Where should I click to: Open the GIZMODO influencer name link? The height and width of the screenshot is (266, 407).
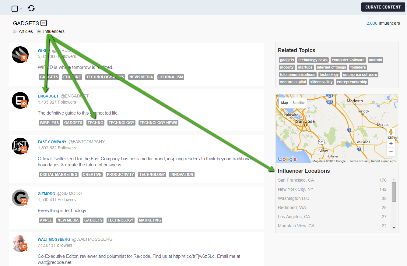[x=47, y=194]
